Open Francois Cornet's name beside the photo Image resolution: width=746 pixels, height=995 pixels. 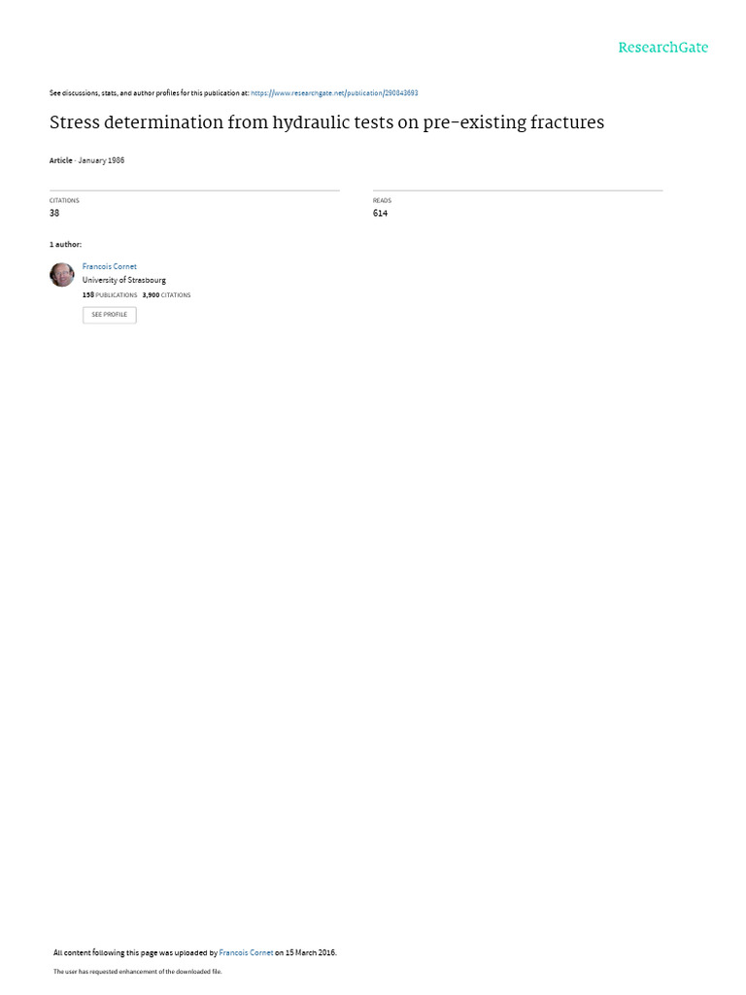click(x=109, y=266)
